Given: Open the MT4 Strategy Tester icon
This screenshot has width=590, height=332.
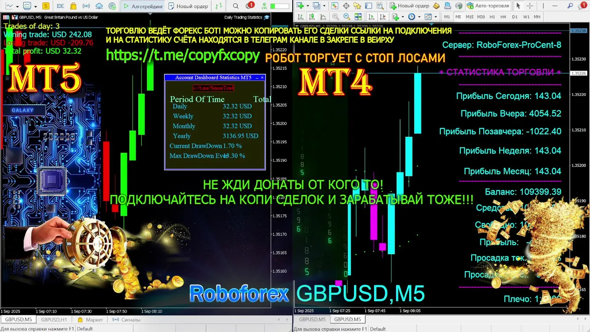Looking at the screenshot, I should (380, 6).
